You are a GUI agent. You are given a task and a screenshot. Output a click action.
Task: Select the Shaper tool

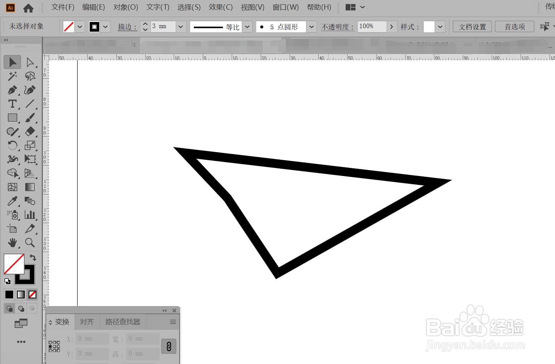pyautogui.click(x=12, y=132)
